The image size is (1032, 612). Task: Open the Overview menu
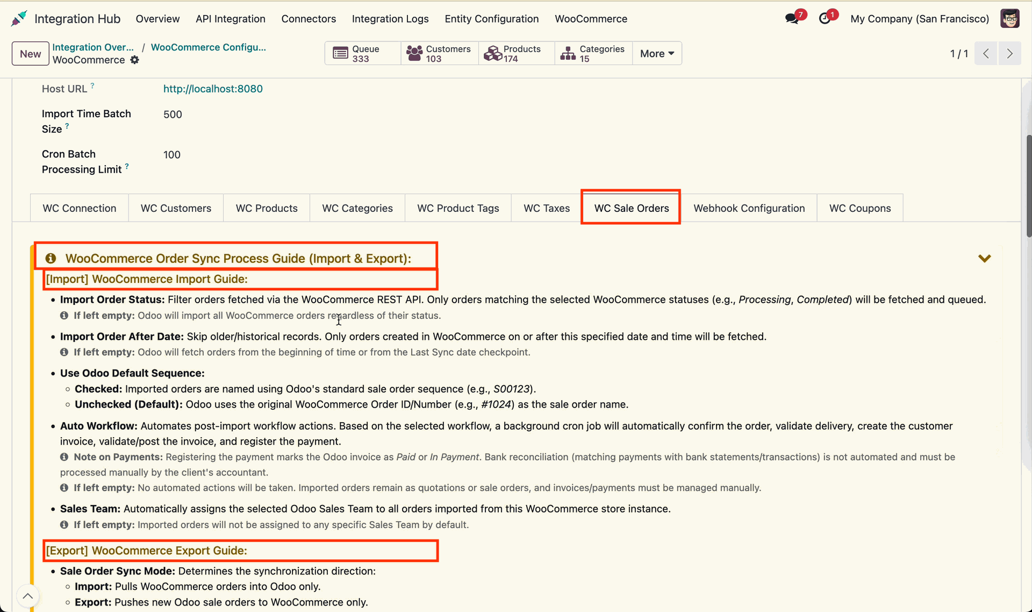[157, 19]
